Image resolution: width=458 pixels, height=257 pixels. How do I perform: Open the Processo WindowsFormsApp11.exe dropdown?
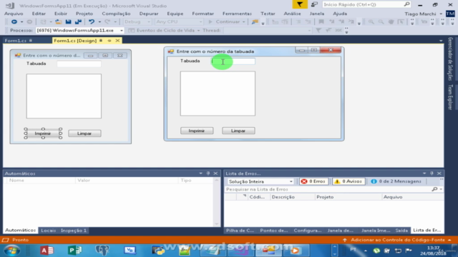pyautogui.click(x=79, y=30)
